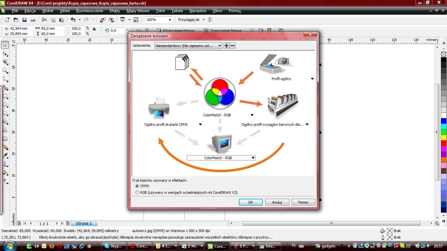Remove the preset with minus button
The image size is (447, 251).
pos(233,46)
